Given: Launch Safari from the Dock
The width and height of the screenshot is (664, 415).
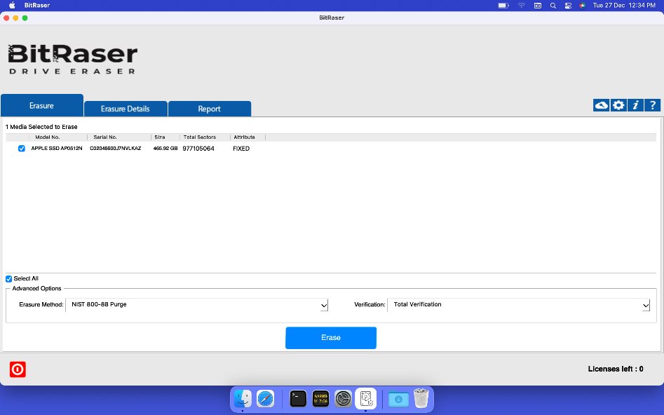Looking at the screenshot, I should 266,398.
